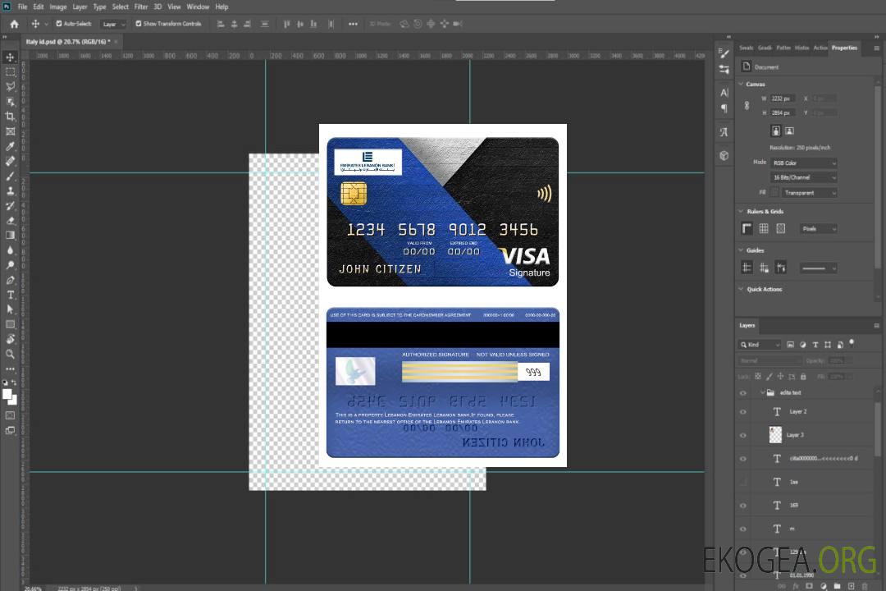The image size is (886, 591).
Task: Switch to the Actions panel tab
Action: pos(820,48)
